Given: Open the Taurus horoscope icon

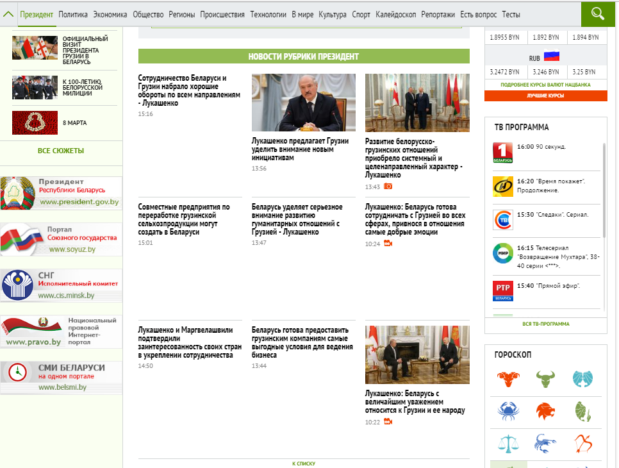Looking at the screenshot, I should (x=545, y=379).
